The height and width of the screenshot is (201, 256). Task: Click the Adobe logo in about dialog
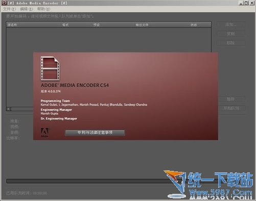pos(45,133)
